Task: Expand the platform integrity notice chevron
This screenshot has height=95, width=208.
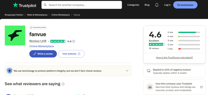Action: (127, 71)
